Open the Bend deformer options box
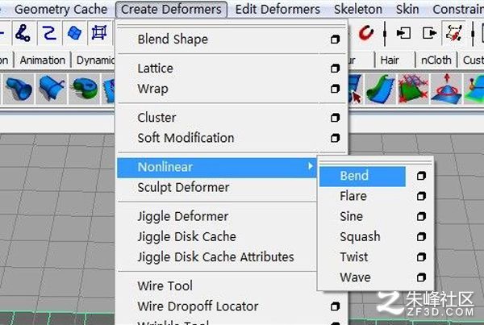The image size is (484, 325). click(x=420, y=176)
